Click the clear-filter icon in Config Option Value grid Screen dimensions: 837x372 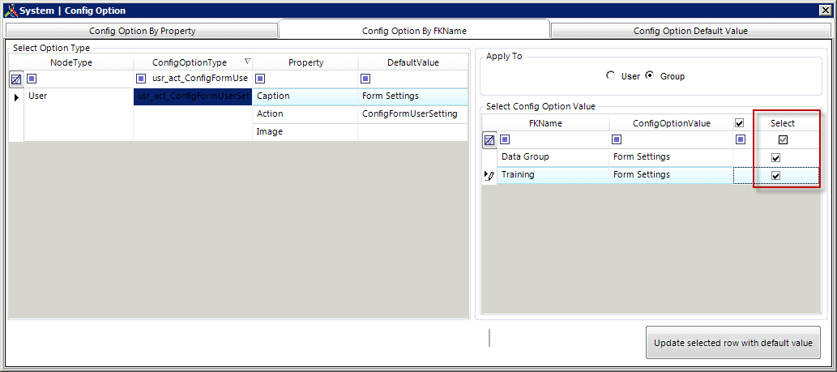click(x=489, y=140)
